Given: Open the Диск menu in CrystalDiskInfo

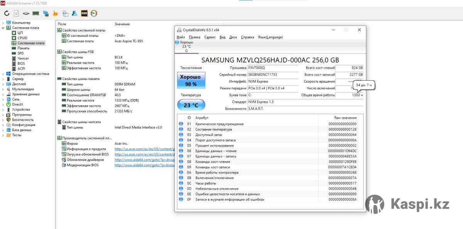Looking at the screenshot, I should [x=233, y=37].
